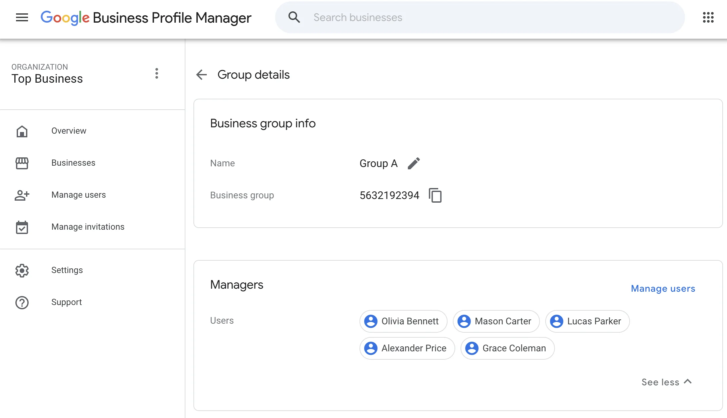727x418 pixels.
Task: Select the Manage users person icon
Action: 22,195
